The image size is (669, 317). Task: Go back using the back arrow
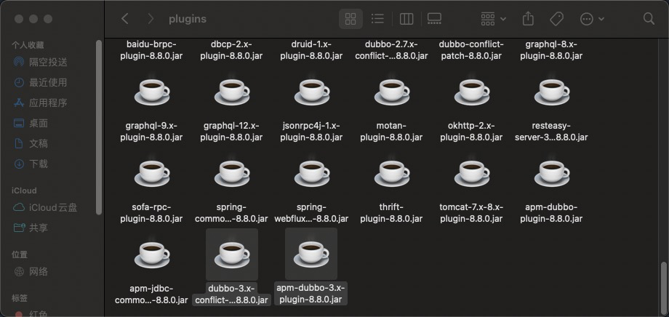(x=124, y=19)
